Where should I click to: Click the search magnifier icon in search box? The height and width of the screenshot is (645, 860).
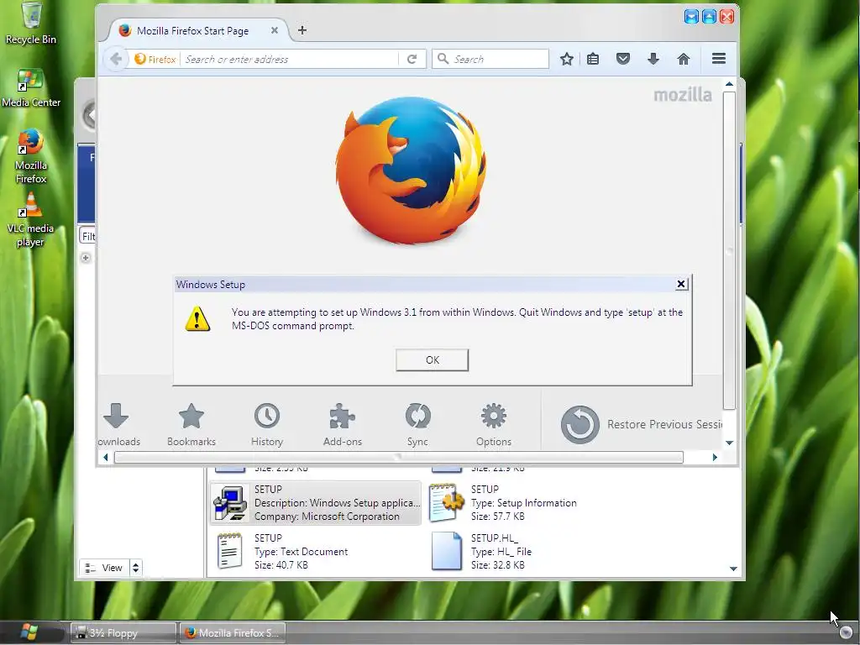(443, 59)
